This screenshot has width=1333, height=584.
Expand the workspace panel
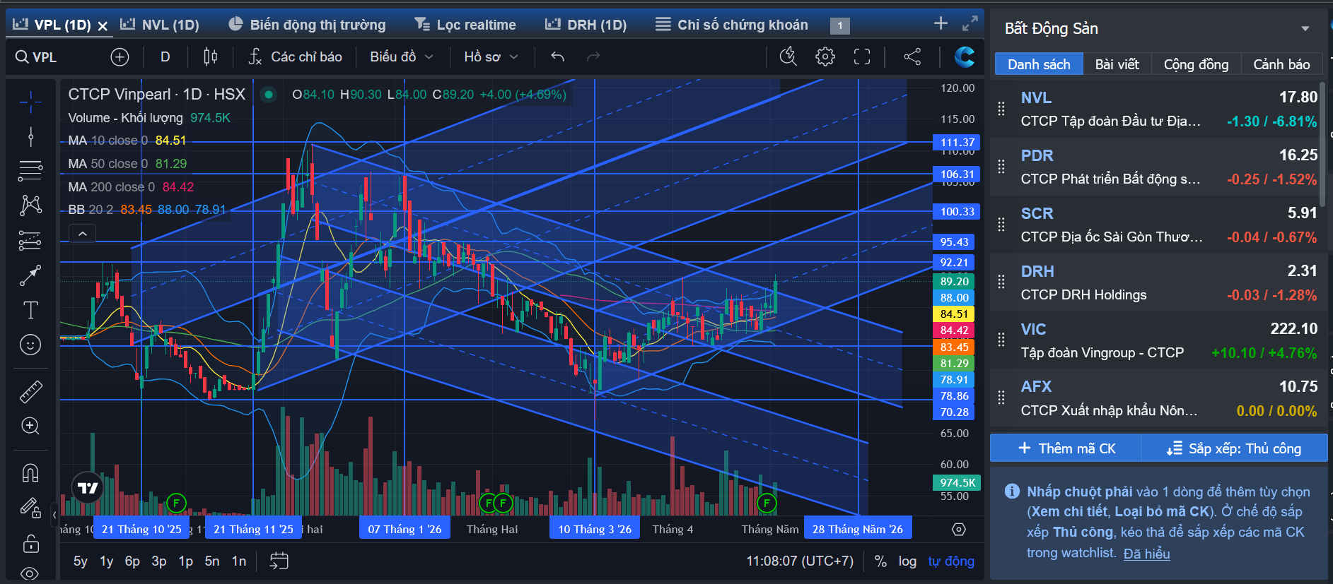coord(970,23)
